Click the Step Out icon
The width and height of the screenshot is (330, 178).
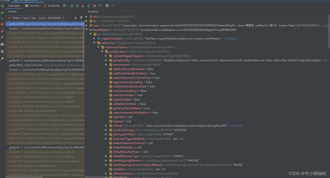[x=89, y=6]
